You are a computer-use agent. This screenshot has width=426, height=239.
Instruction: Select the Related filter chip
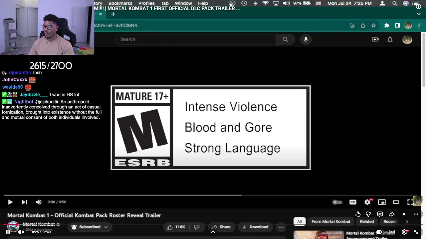pos(367,221)
